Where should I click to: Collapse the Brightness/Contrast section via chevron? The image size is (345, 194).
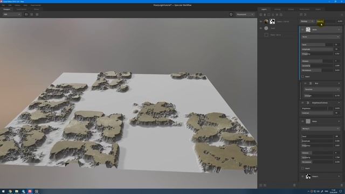click(339, 103)
